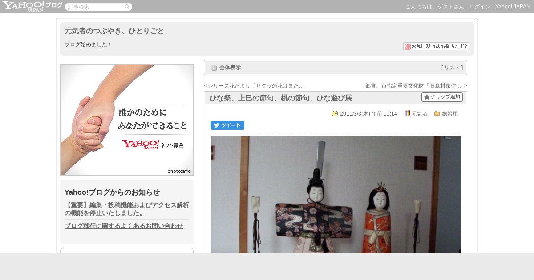Click Yahoo!ブログからのお知らせ heading

pyautogui.click(x=112, y=192)
